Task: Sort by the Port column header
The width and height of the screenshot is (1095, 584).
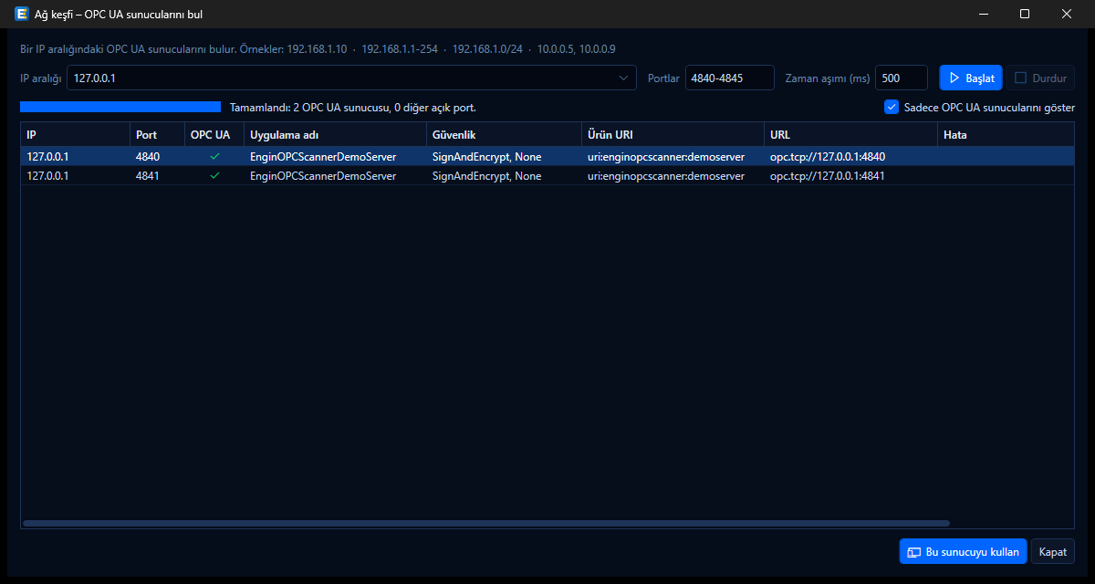Action: tap(157, 135)
